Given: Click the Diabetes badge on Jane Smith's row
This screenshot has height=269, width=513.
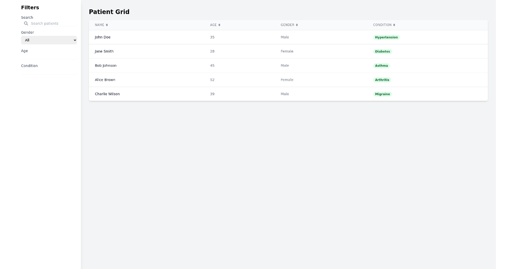Looking at the screenshot, I should point(382,51).
